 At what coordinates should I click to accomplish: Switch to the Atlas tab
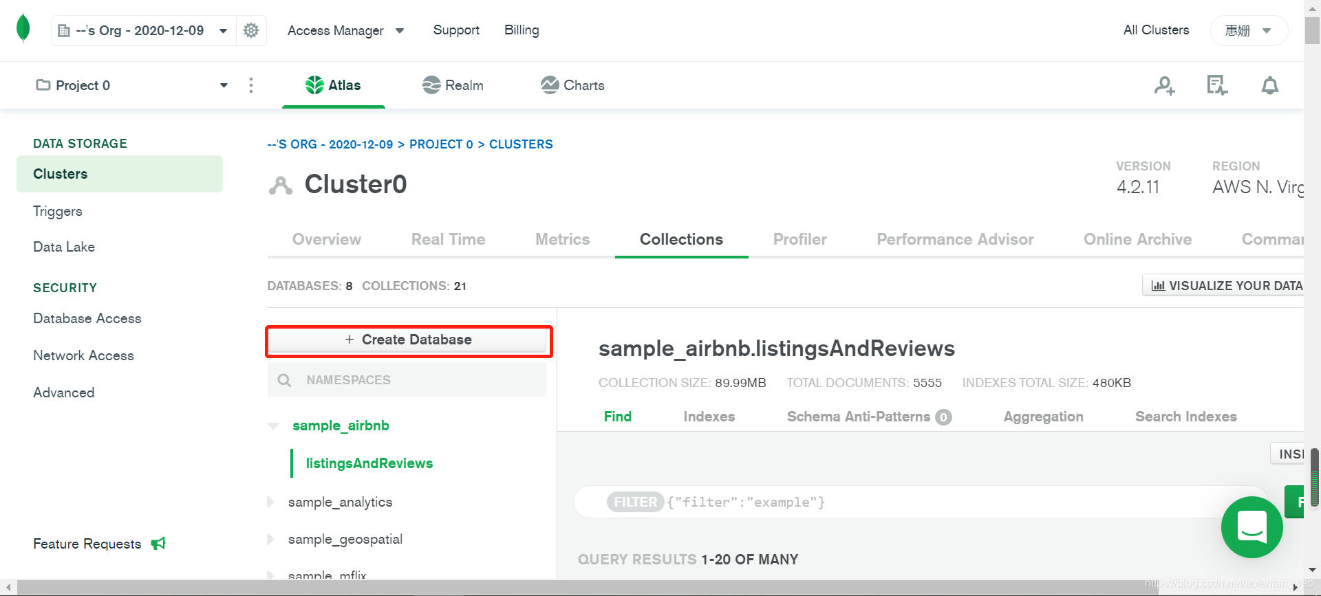334,85
